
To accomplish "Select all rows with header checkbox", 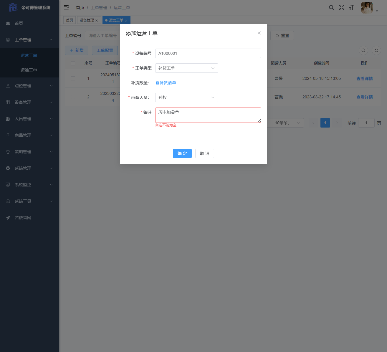I will click(73, 63).
